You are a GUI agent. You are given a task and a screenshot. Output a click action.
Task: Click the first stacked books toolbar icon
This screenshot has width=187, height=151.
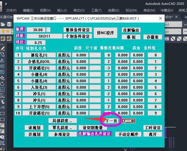pyautogui.click(x=3, y=39)
